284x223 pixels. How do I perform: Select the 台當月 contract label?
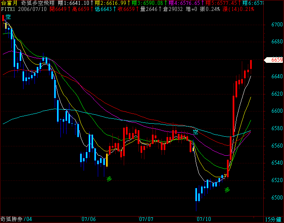9,3
